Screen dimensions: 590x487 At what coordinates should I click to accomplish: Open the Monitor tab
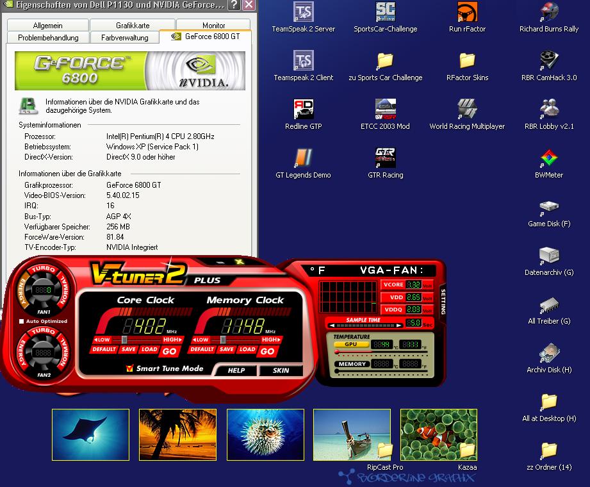point(213,25)
